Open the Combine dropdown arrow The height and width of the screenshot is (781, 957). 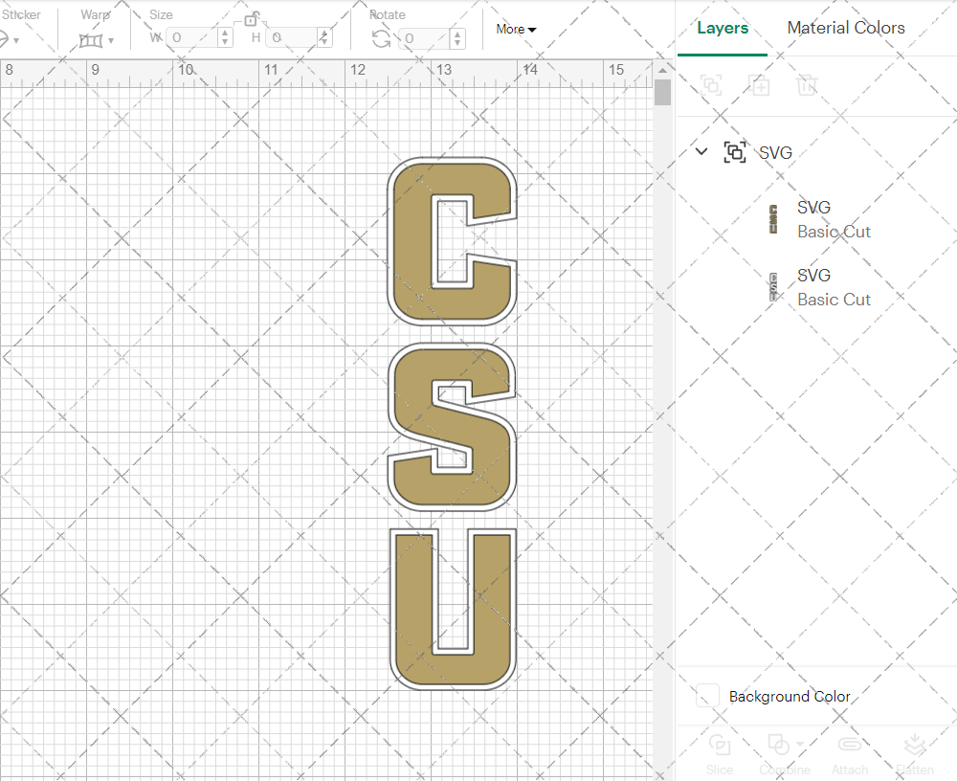pyautogui.click(x=799, y=745)
